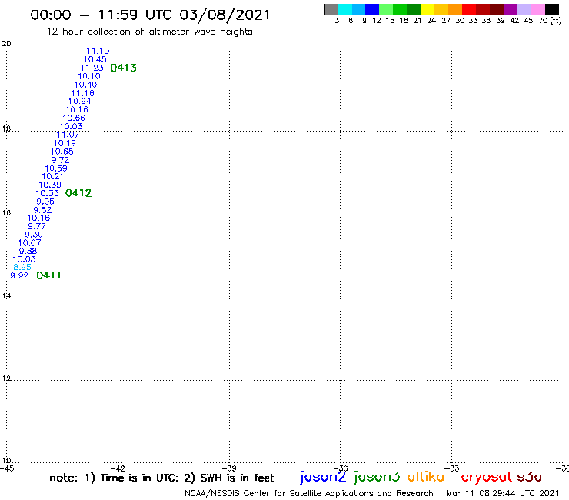Click the NOAA/NESDIS Center footer credit
Viewport: 569px width, 500px height.
(309, 493)
